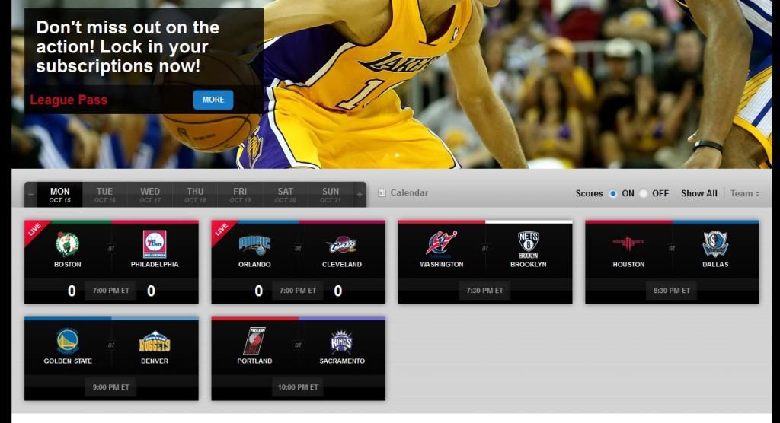This screenshot has width=780, height=423.
Task: Click the BROOKLYN team name
Action: tap(529, 265)
